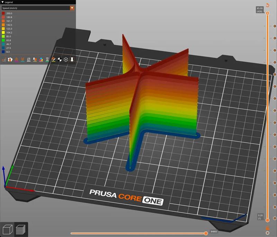Image resolution: width=277 pixels, height=237 pixels.
Task: Toggle tool change markers
Action: (x=35, y=59)
